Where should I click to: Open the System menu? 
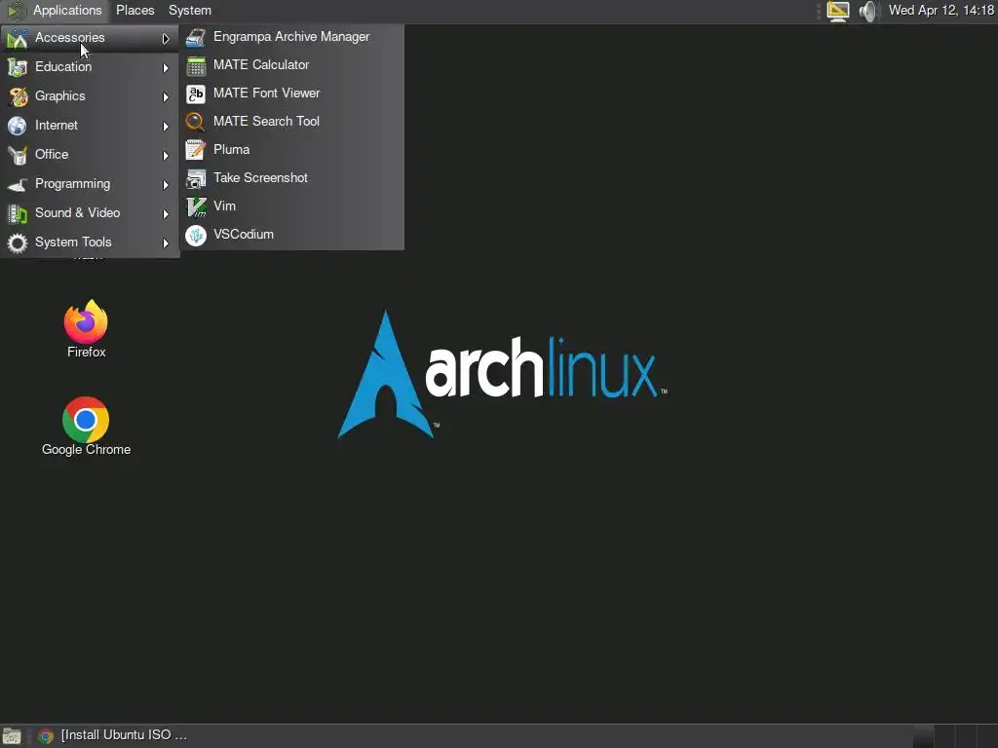point(190,11)
